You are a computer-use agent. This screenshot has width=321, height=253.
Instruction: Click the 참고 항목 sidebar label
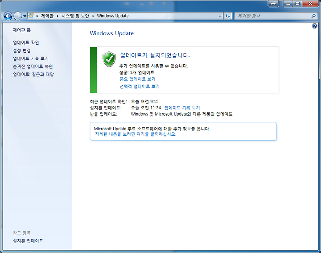point(22,233)
